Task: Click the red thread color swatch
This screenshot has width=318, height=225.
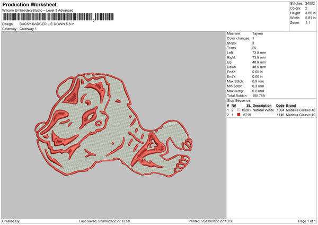Action: click(238, 115)
